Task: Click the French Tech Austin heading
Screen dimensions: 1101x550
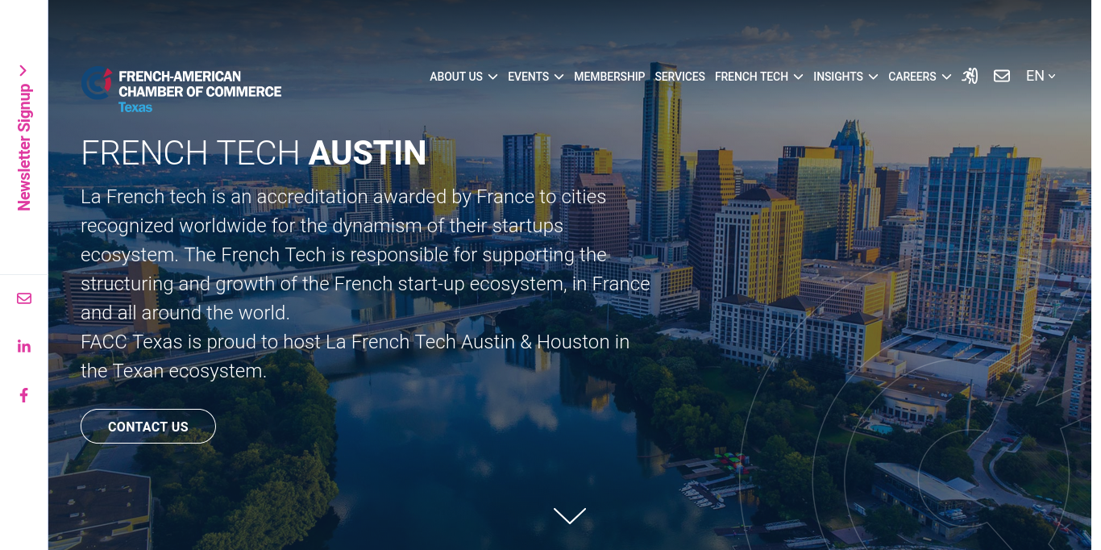Action: (253, 153)
